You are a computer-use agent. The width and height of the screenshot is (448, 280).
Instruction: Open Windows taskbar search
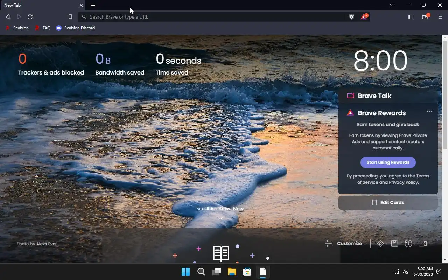pos(201,272)
